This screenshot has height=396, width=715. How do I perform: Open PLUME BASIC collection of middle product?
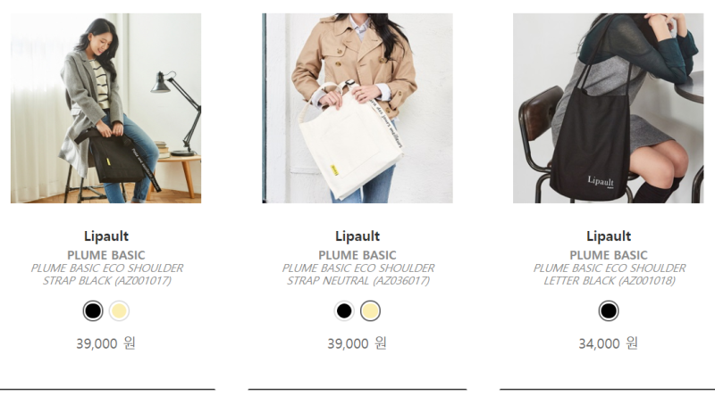point(357,255)
